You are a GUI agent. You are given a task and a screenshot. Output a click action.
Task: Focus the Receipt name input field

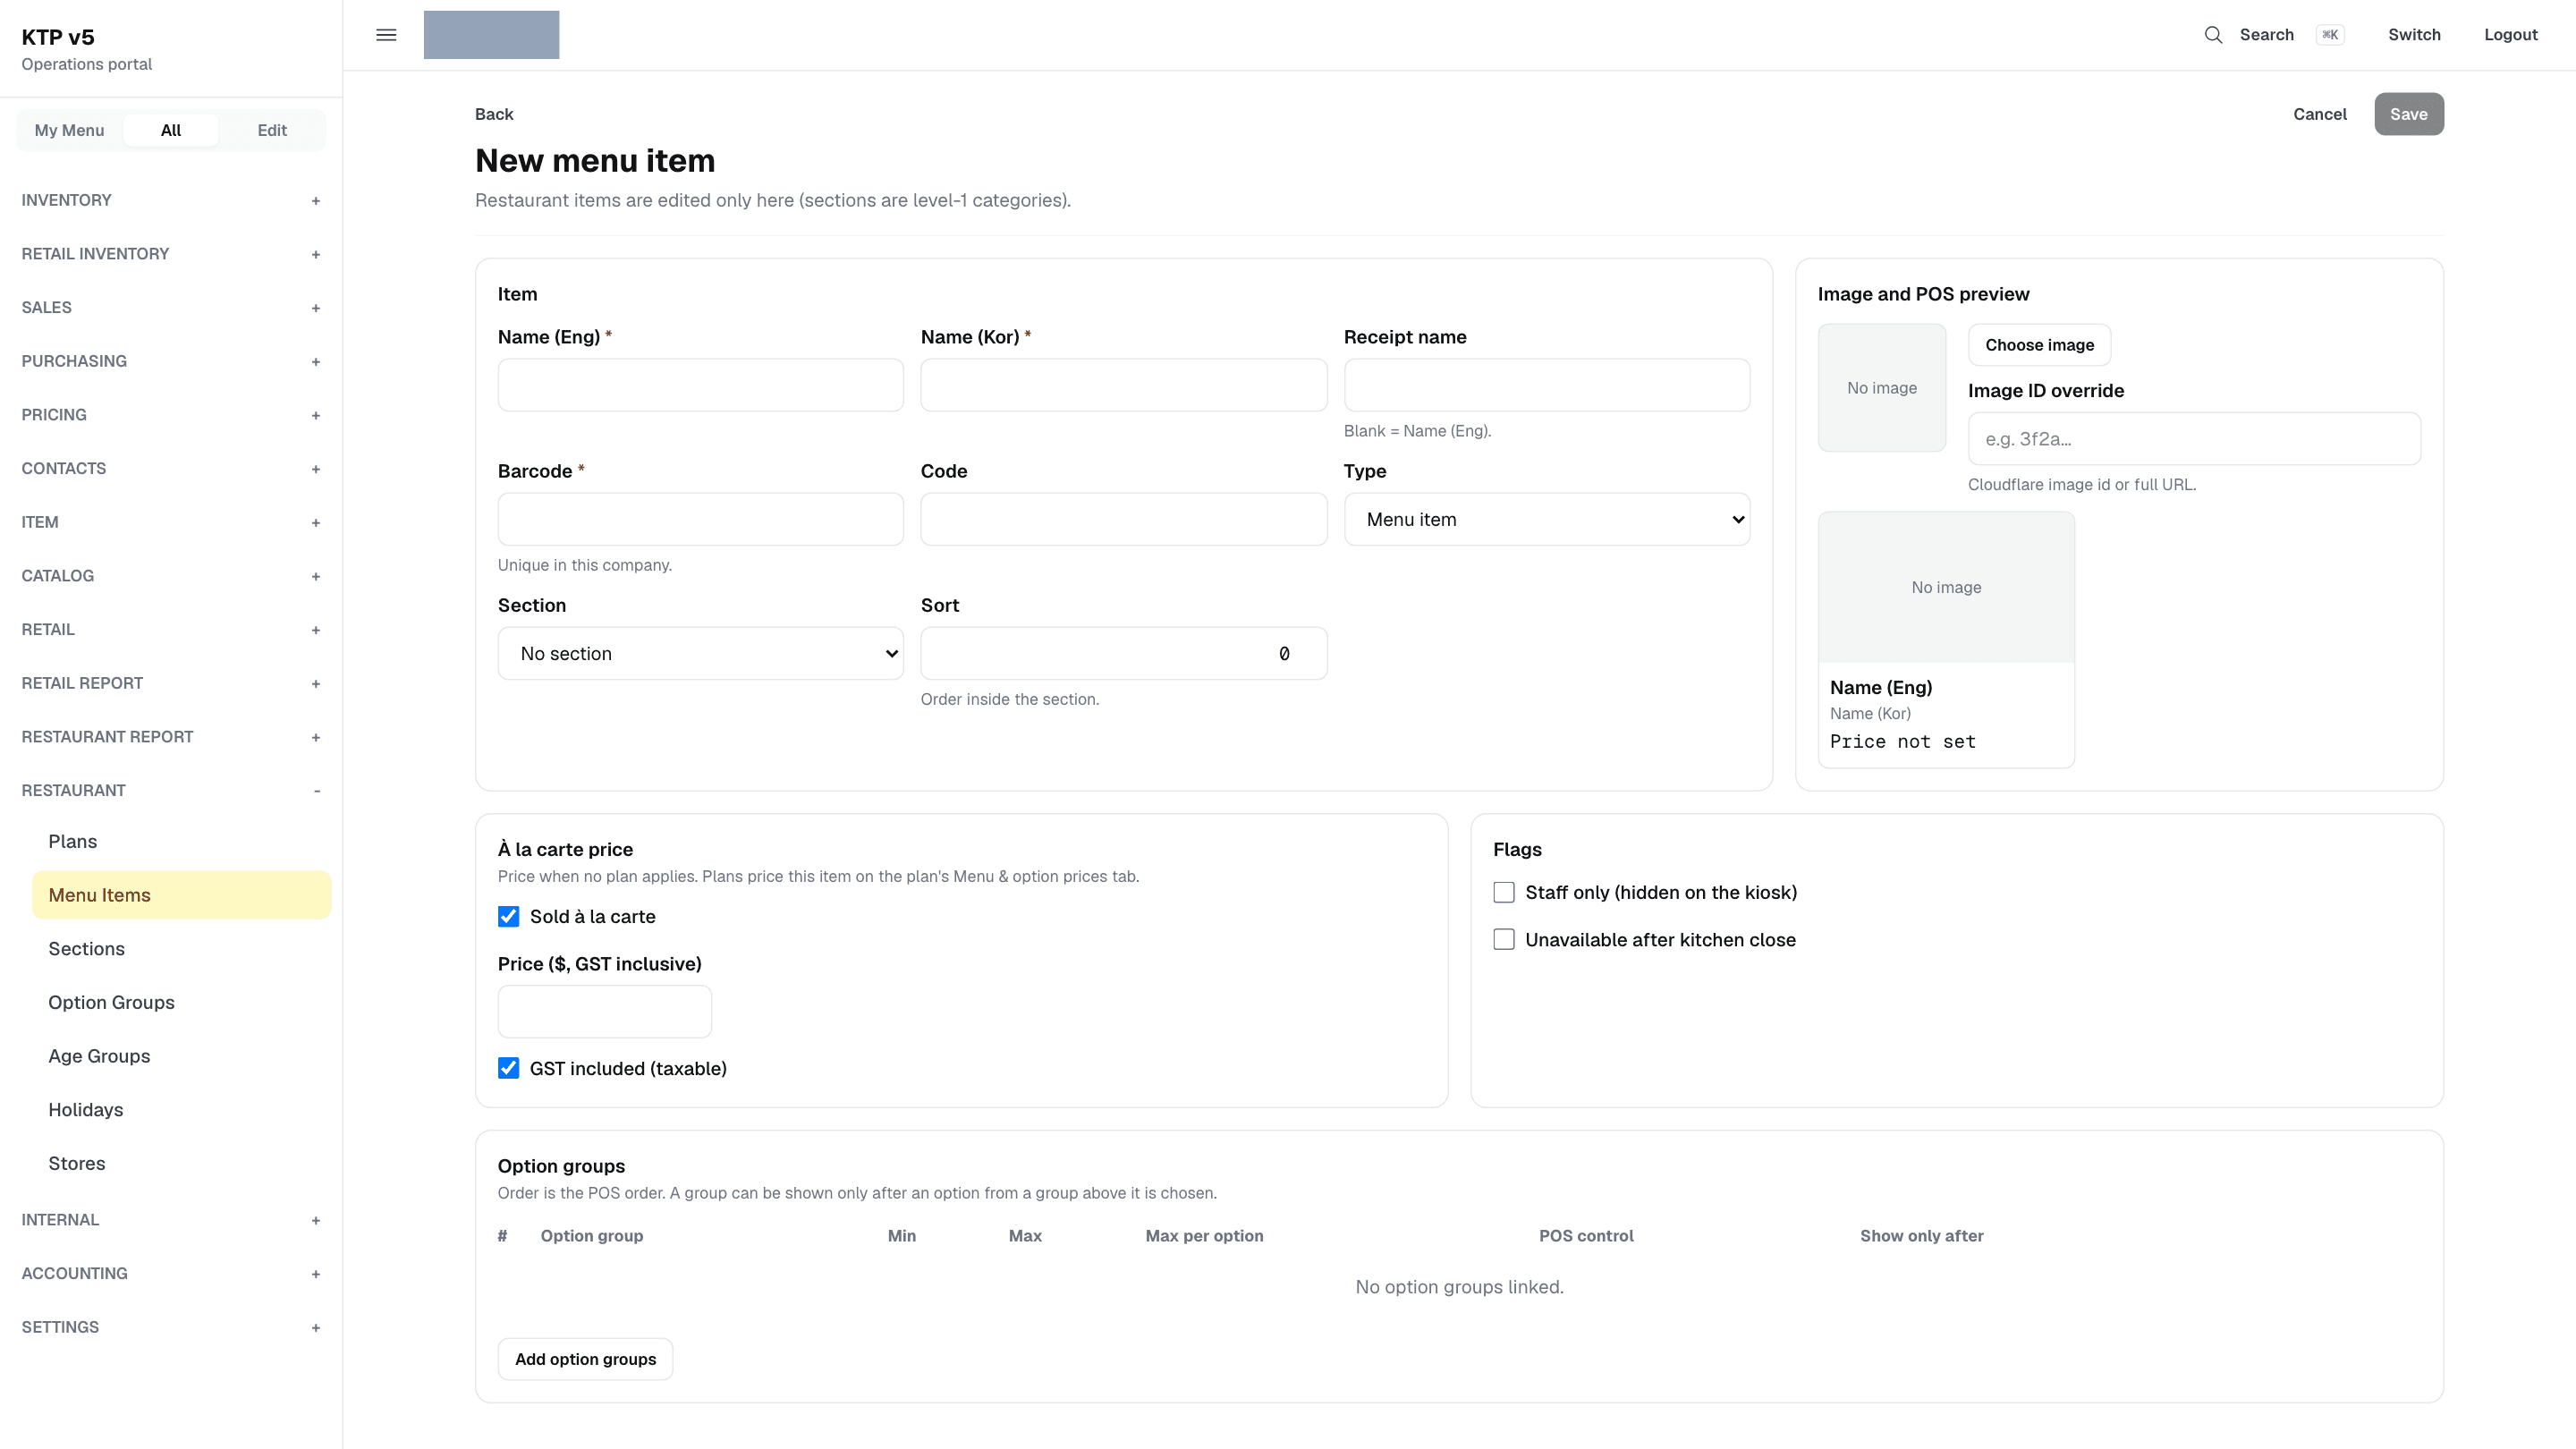coord(1546,385)
